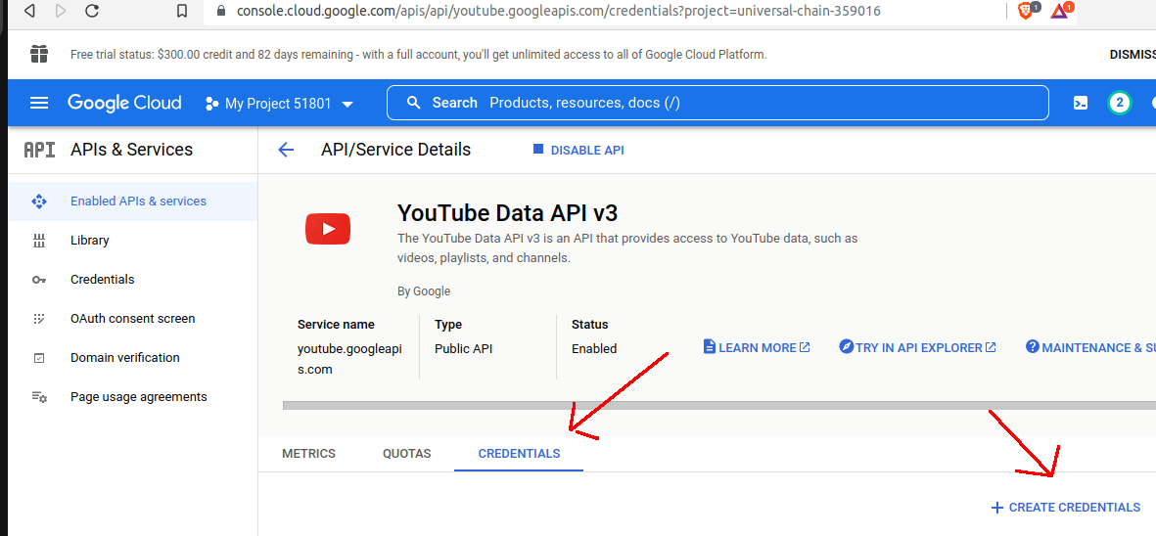Viewport: 1156px width, 536px height.
Task: Open Brave Rewards triangle icon
Action: click(x=1061, y=11)
